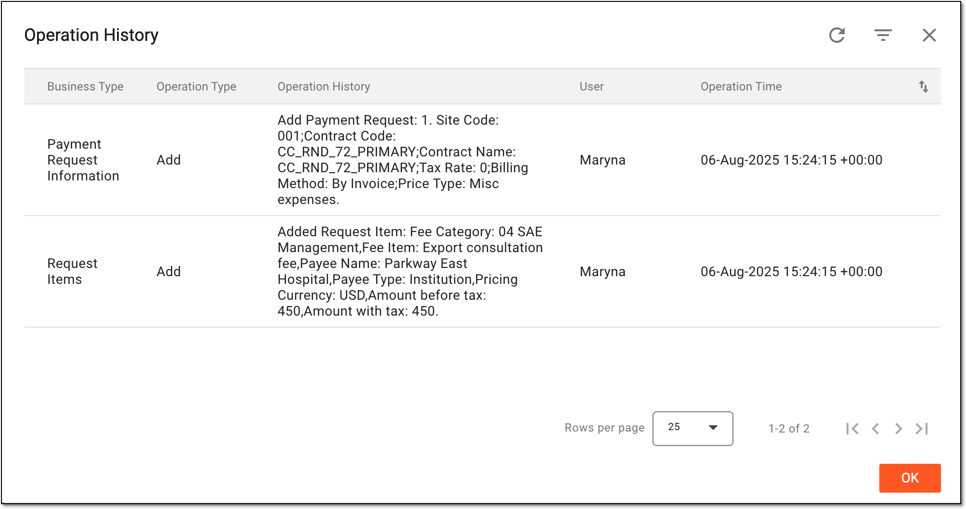Close the Operation History dialog

[x=929, y=35]
